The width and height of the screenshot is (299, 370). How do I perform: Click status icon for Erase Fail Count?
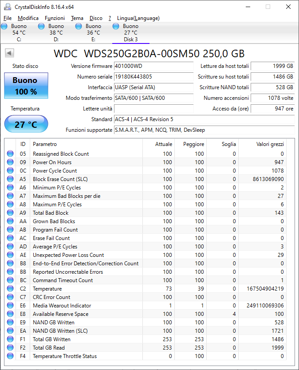click(10, 238)
